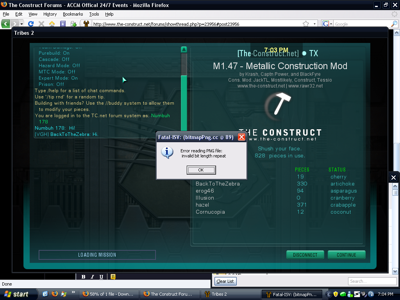This screenshot has width=400, height=300.
Task: Launch Firefox from the Quick Launch bar
Action: 55,294
